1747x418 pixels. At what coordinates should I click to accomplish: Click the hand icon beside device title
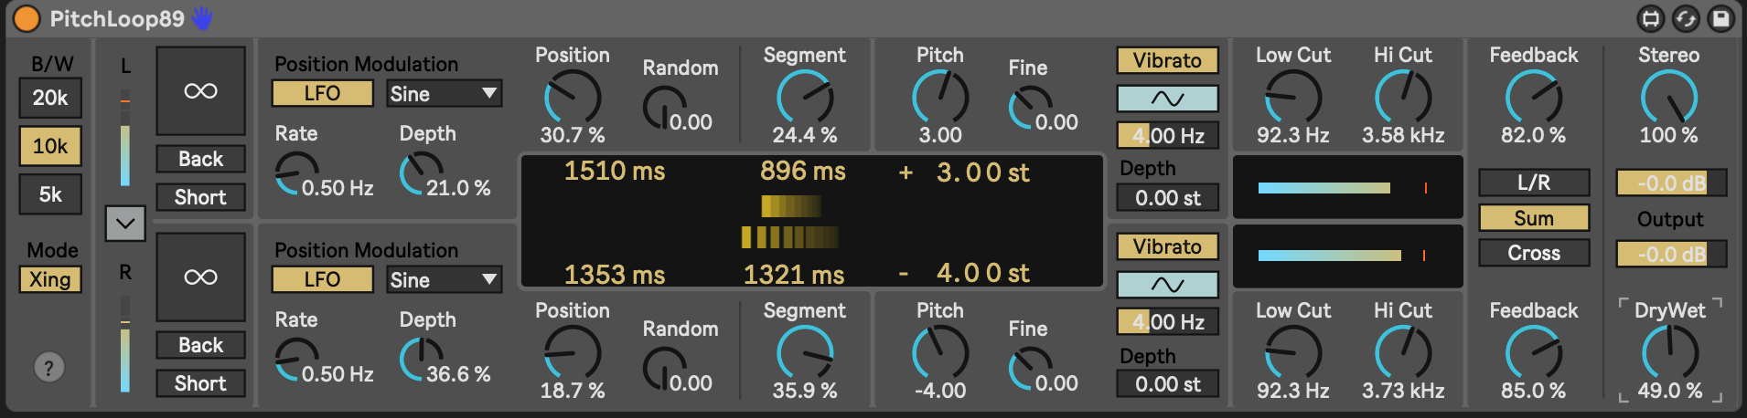click(x=202, y=18)
